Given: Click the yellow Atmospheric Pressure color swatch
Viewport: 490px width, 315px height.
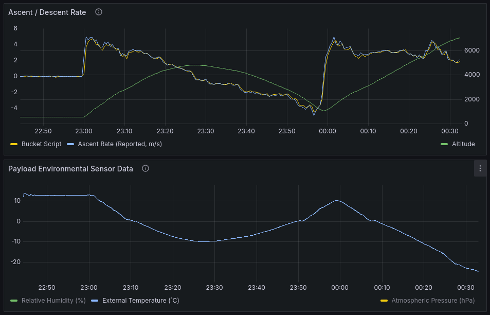Looking at the screenshot, I should (x=384, y=300).
